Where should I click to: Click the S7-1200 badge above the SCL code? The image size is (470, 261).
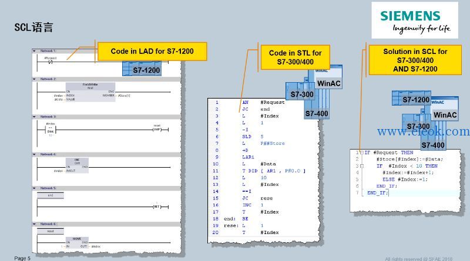coord(412,99)
